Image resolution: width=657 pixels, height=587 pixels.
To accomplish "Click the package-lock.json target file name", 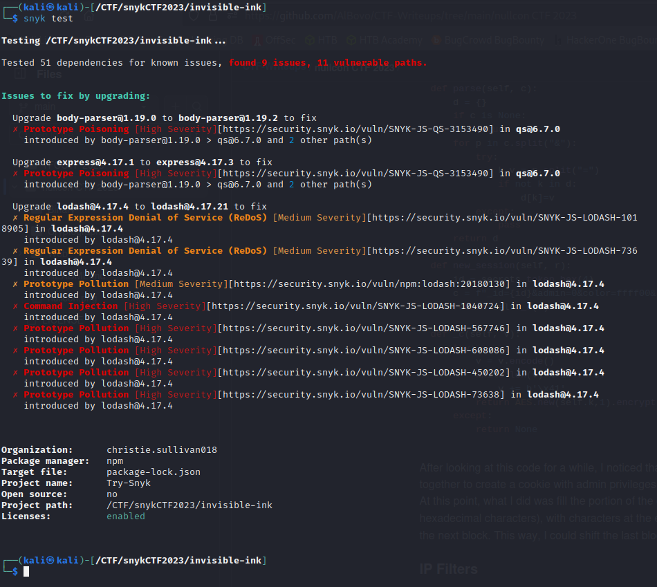I will (x=153, y=472).
